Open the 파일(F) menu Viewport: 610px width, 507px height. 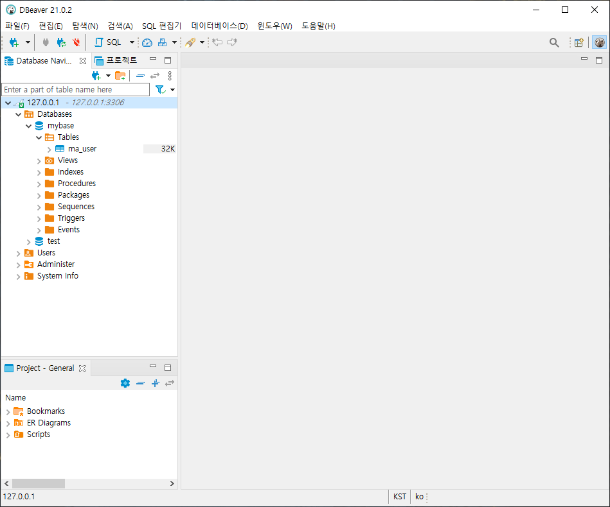click(x=17, y=26)
